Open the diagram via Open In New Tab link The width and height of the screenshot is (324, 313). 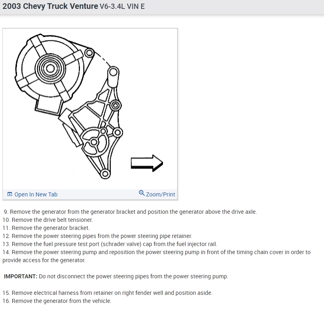coord(36,194)
